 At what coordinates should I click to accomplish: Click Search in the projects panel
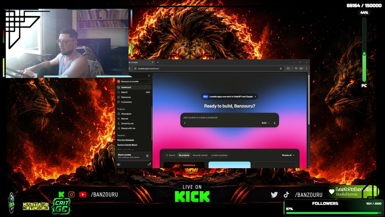click(x=171, y=155)
